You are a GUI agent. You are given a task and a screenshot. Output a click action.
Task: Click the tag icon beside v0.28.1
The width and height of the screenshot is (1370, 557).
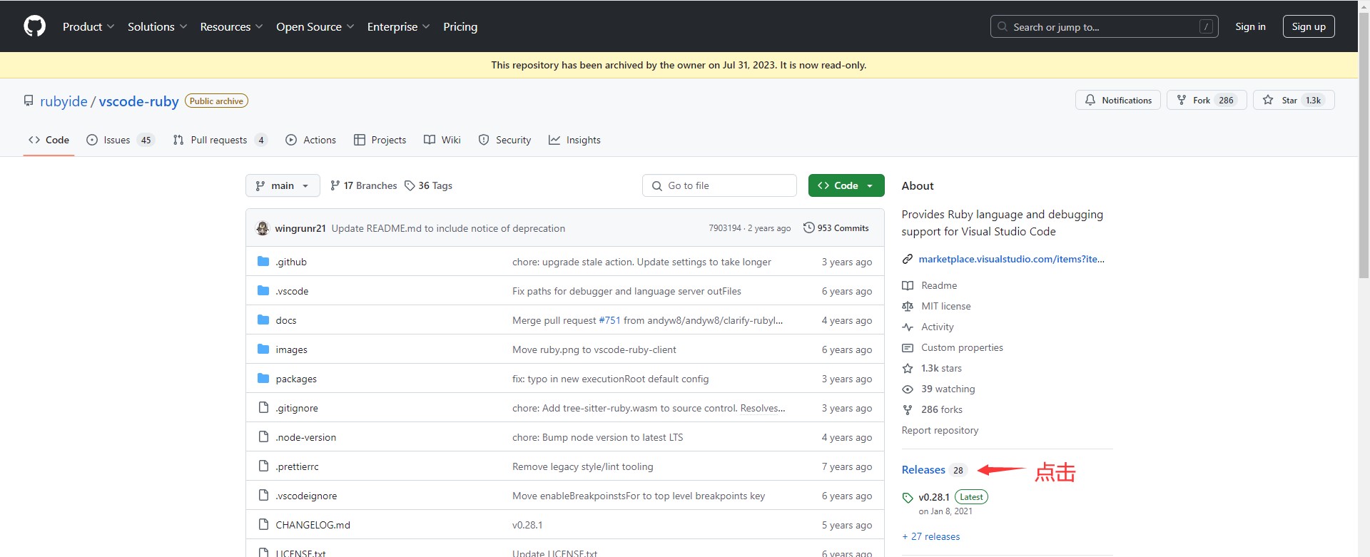pos(908,498)
